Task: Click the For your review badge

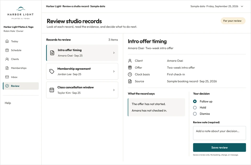Action: [233, 21]
